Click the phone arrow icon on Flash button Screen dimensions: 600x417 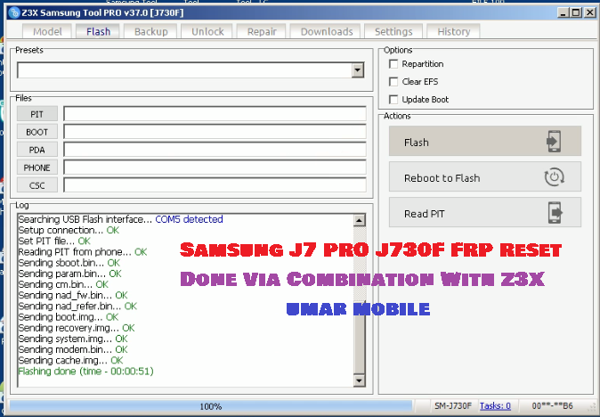click(x=554, y=142)
